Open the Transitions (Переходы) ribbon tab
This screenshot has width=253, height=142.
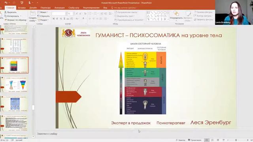(45, 8)
